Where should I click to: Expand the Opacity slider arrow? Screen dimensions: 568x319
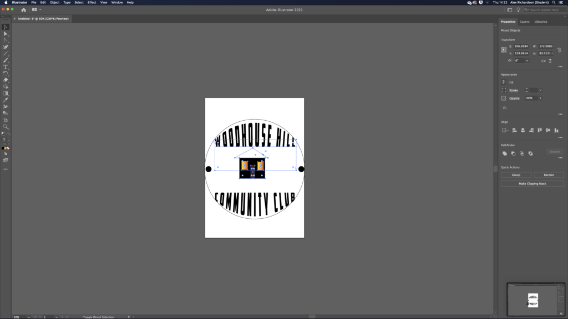540,98
